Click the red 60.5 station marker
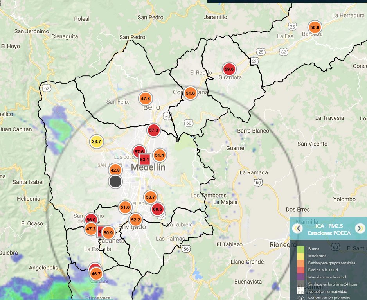Screen dimensions: 367x300 [x=158, y=209]
